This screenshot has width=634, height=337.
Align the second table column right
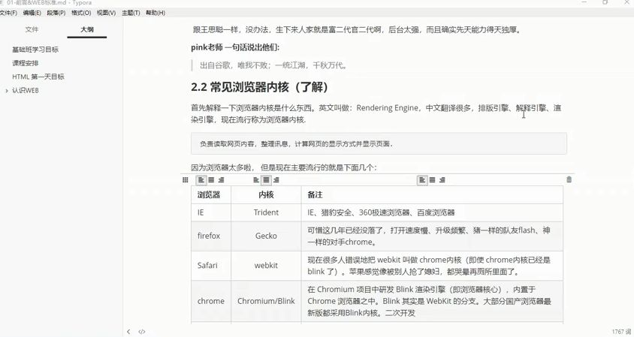pos(276,180)
